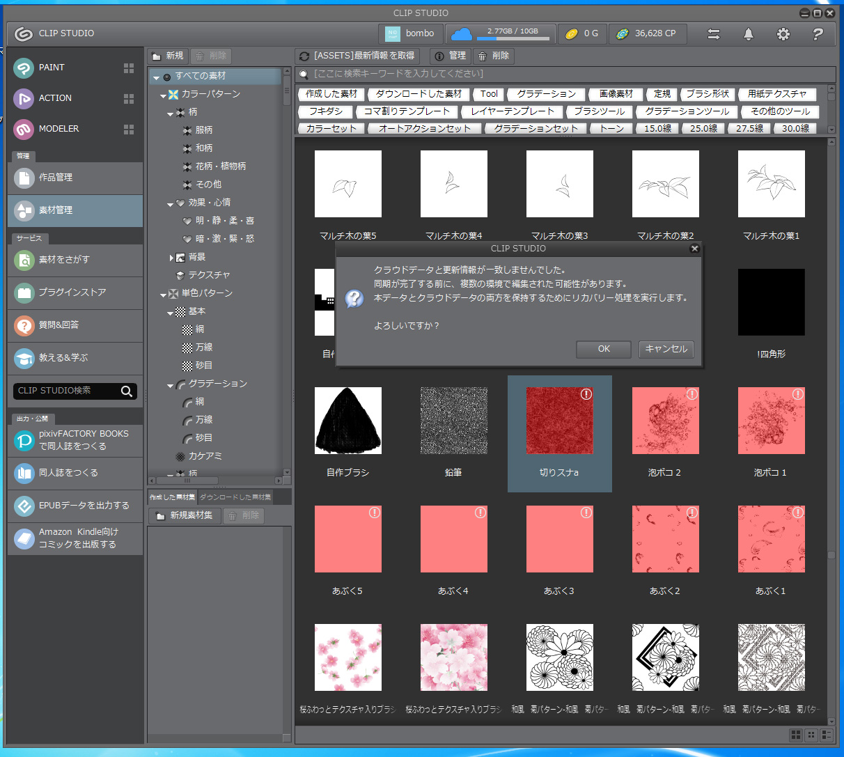Expand the 背景 tree folder
Image resolution: width=844 pixels, height=757 pixels.
pos(171,258)
